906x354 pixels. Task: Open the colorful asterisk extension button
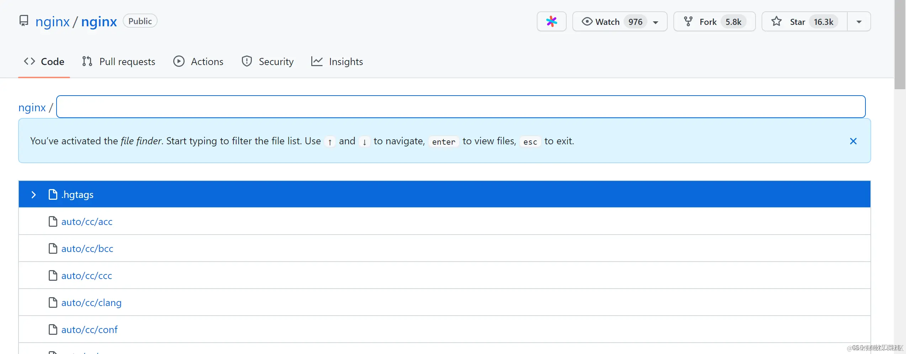click(551, 22)
